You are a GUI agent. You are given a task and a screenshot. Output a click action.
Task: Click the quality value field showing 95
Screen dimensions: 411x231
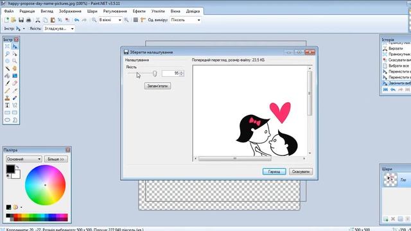pos(171,73)
